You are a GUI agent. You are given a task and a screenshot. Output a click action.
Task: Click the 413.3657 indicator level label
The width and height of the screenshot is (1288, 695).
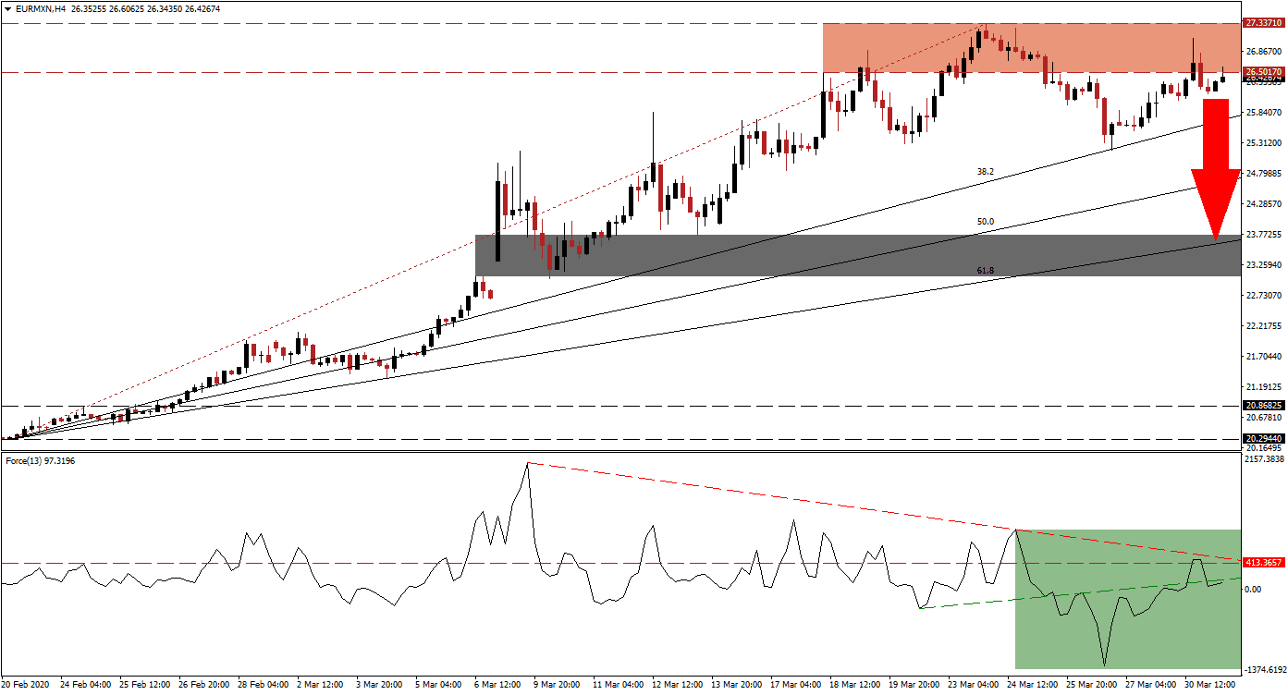(x=1263, y=562)
